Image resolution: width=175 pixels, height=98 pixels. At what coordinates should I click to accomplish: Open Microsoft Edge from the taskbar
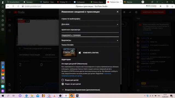pyautogui.click(x=26, y=96)
